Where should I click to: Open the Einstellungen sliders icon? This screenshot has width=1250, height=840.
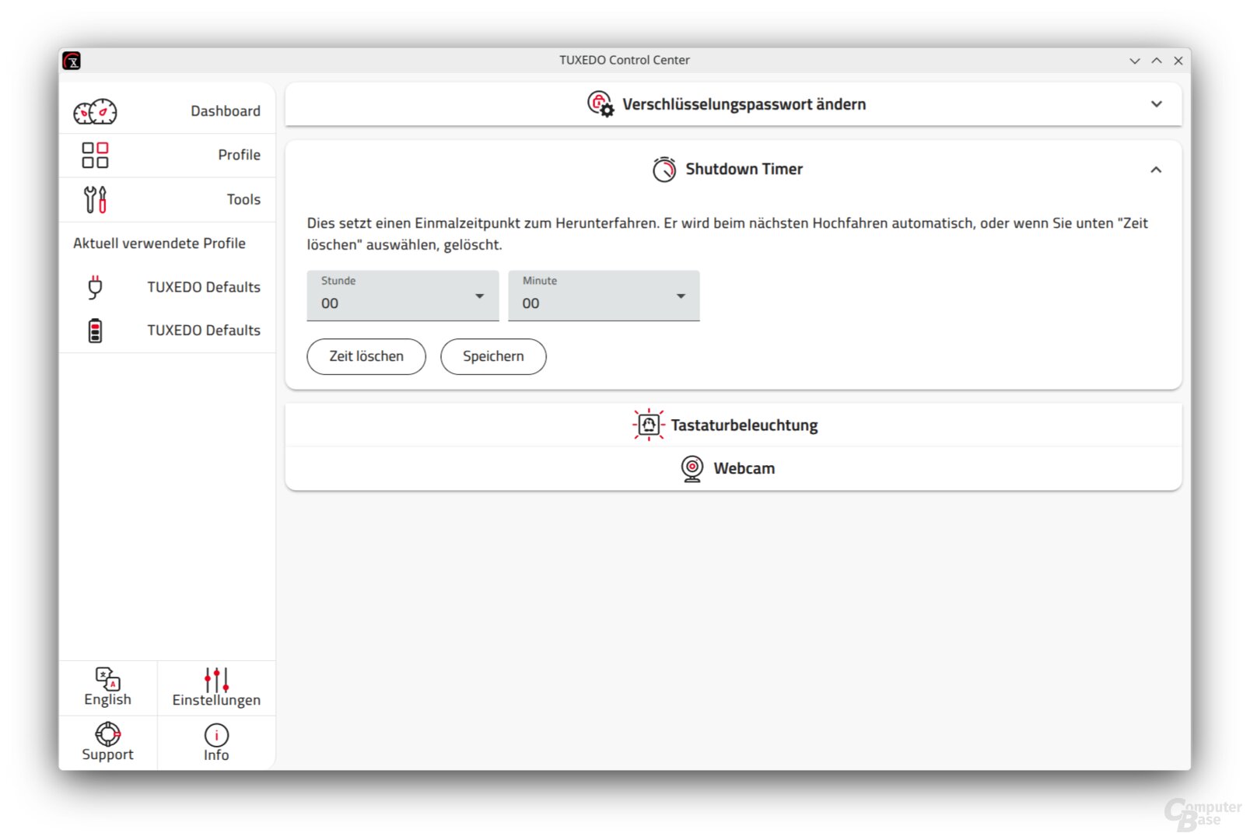(x=216, y=679)
